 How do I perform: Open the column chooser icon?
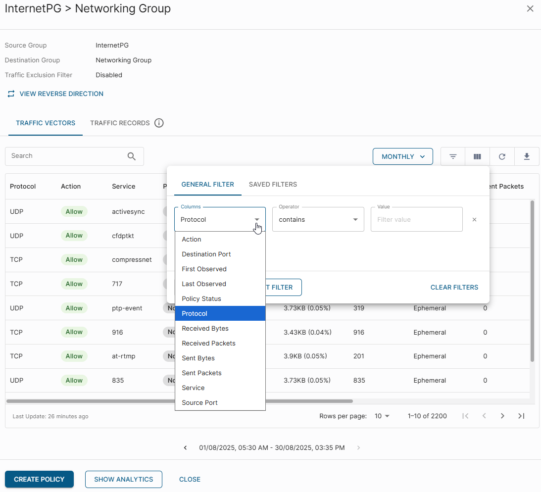pyautogui.click(x=477, y=156)
